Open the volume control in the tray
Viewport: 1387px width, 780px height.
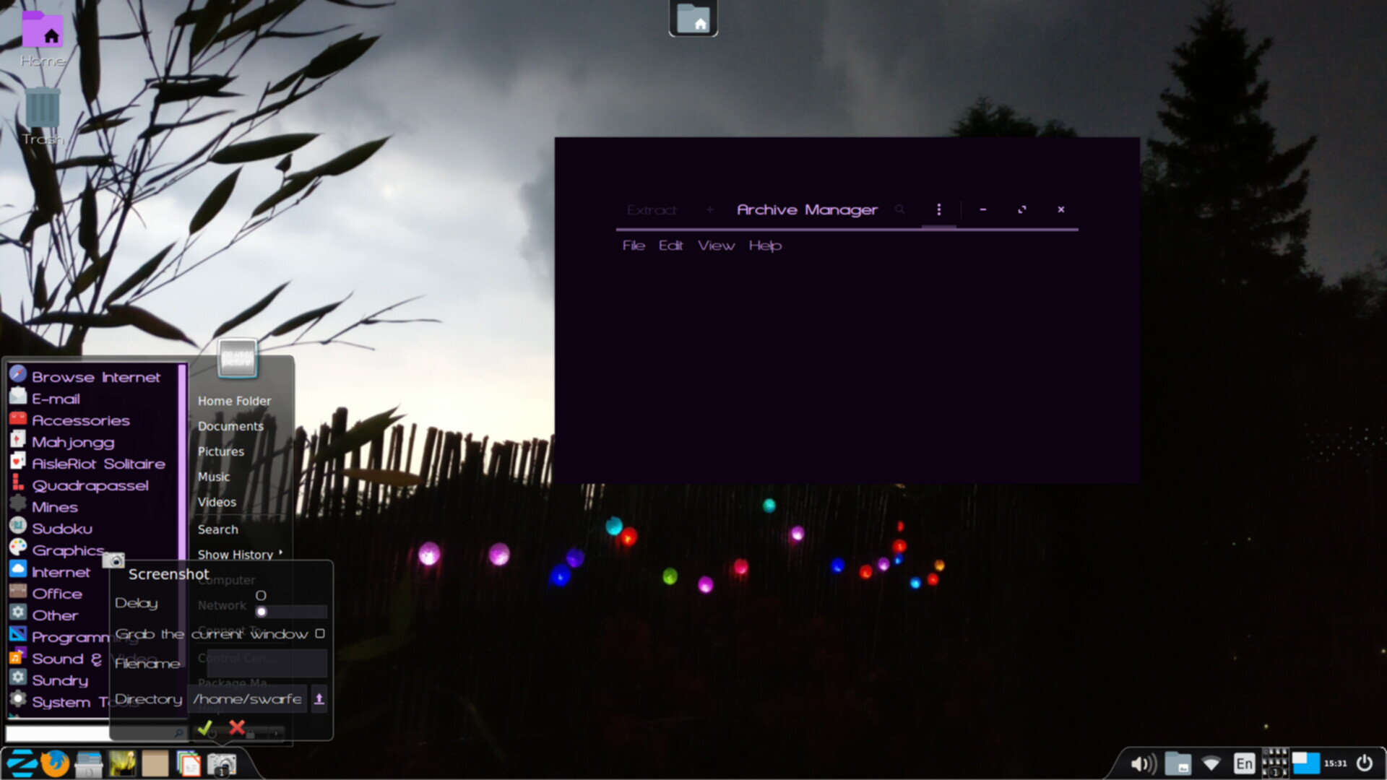pyautogui.click(x=1144, y=763)
